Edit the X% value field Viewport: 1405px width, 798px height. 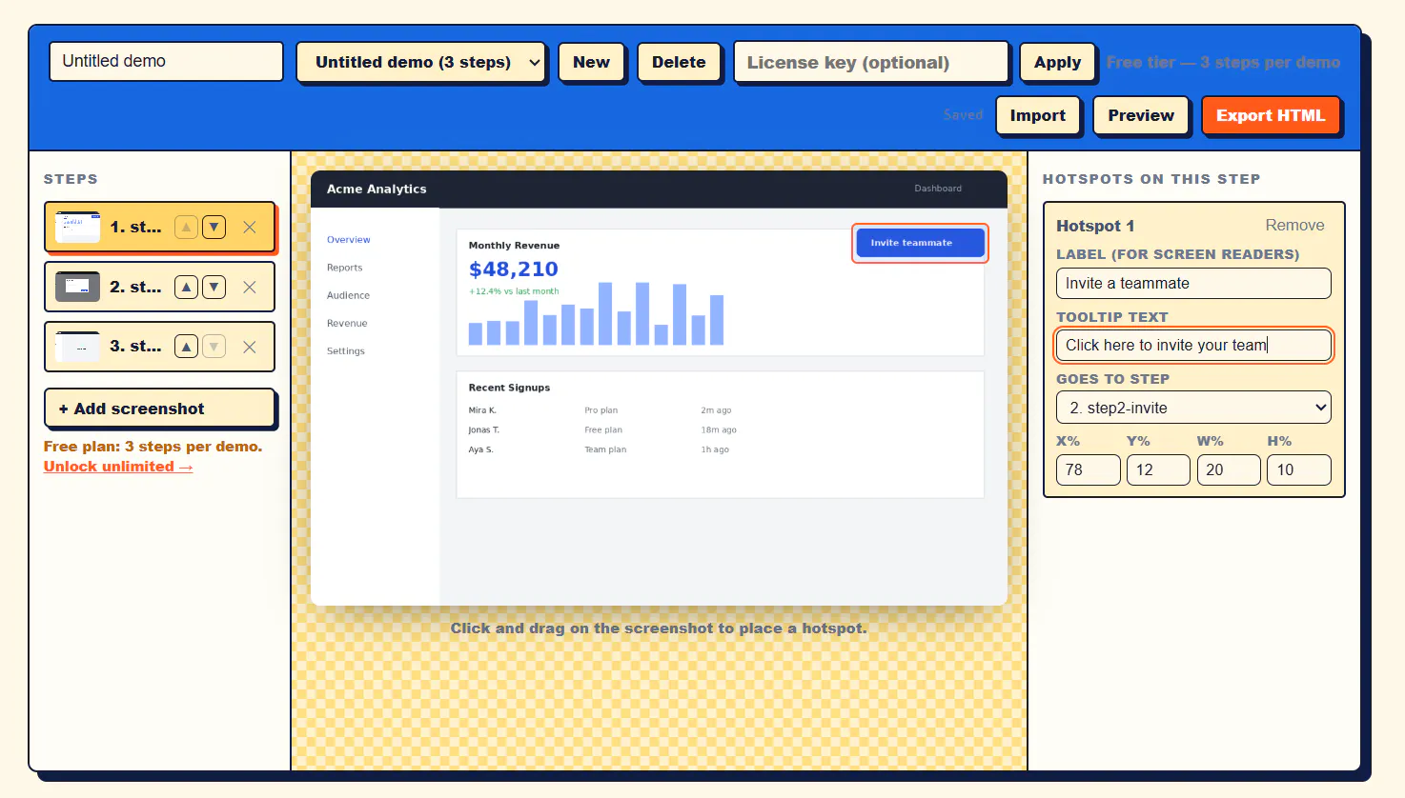(x=1089, y=470)
